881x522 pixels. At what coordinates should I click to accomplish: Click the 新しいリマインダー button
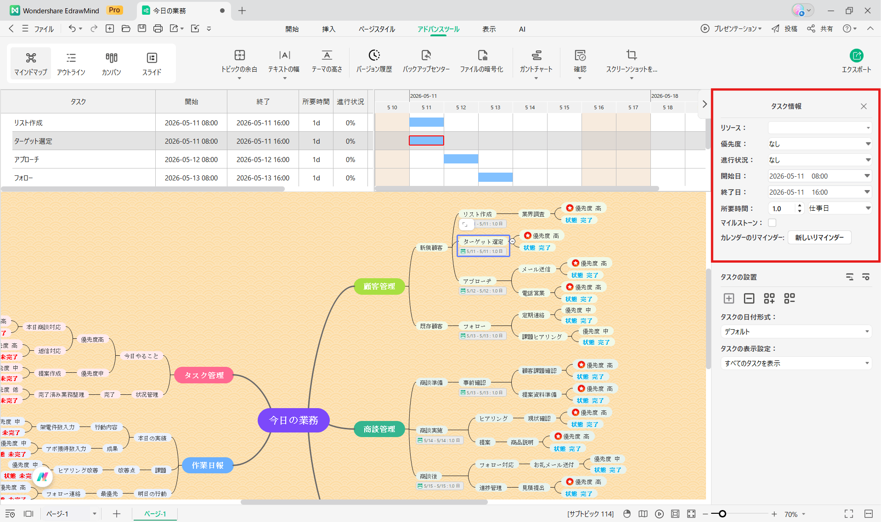[x=819, y=237]
